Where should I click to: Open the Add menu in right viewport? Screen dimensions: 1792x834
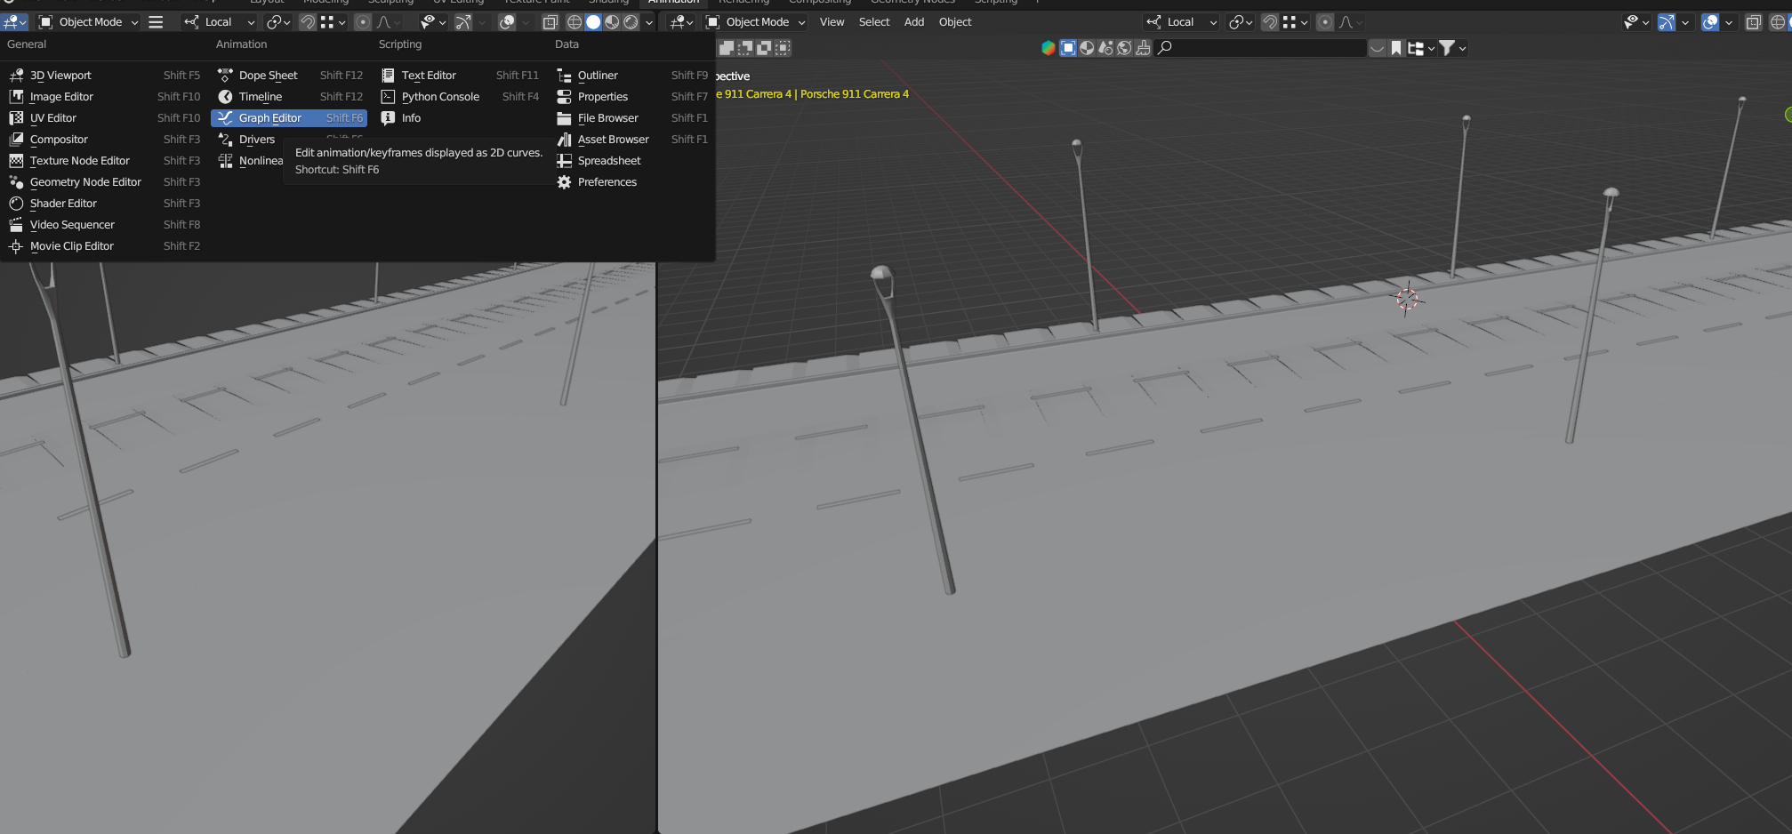pos(914,22)
